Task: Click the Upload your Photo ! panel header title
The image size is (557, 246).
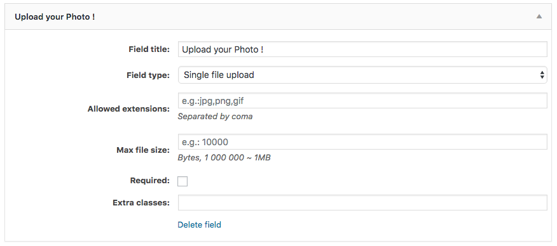Action: (55, 16)
